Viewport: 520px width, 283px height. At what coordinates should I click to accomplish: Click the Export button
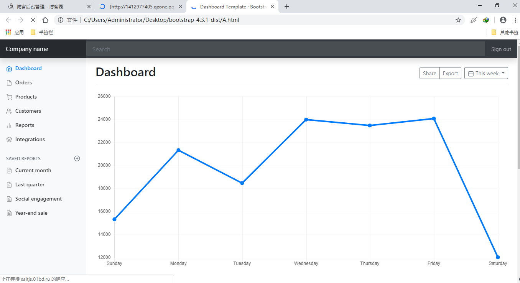(450, 73)
